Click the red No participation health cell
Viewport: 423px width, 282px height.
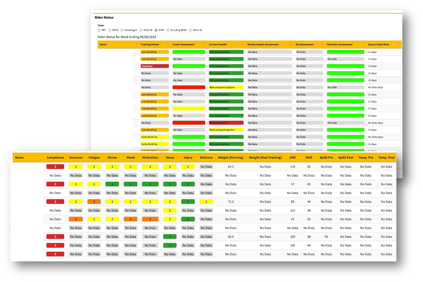point(226,123)
